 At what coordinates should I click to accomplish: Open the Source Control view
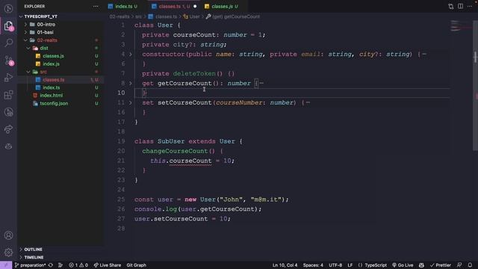click(x=8, y=60)
